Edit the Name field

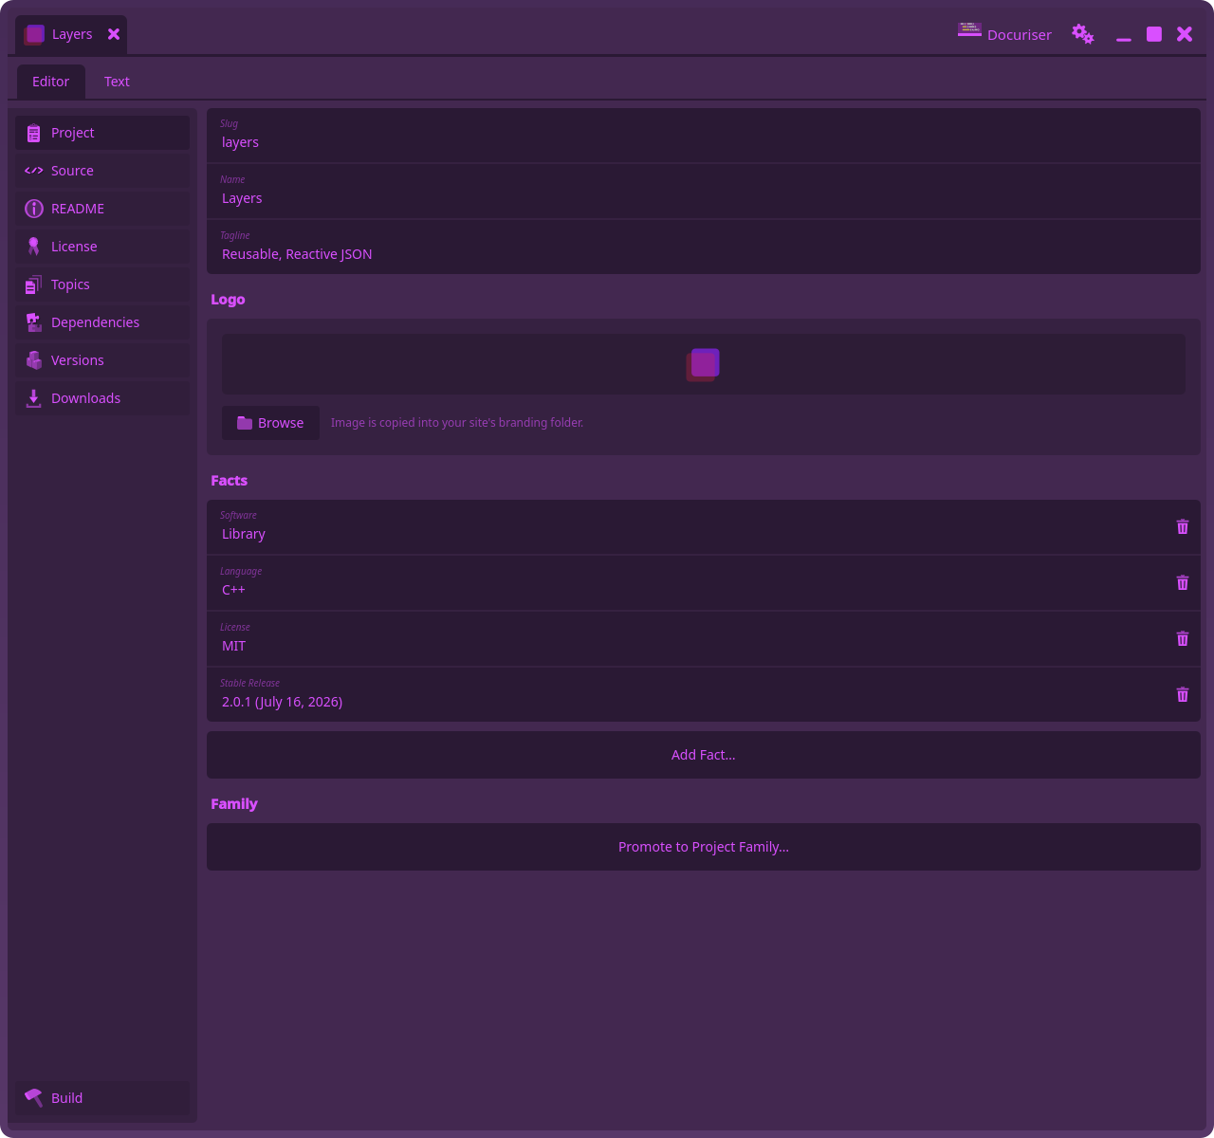[704, 192]
